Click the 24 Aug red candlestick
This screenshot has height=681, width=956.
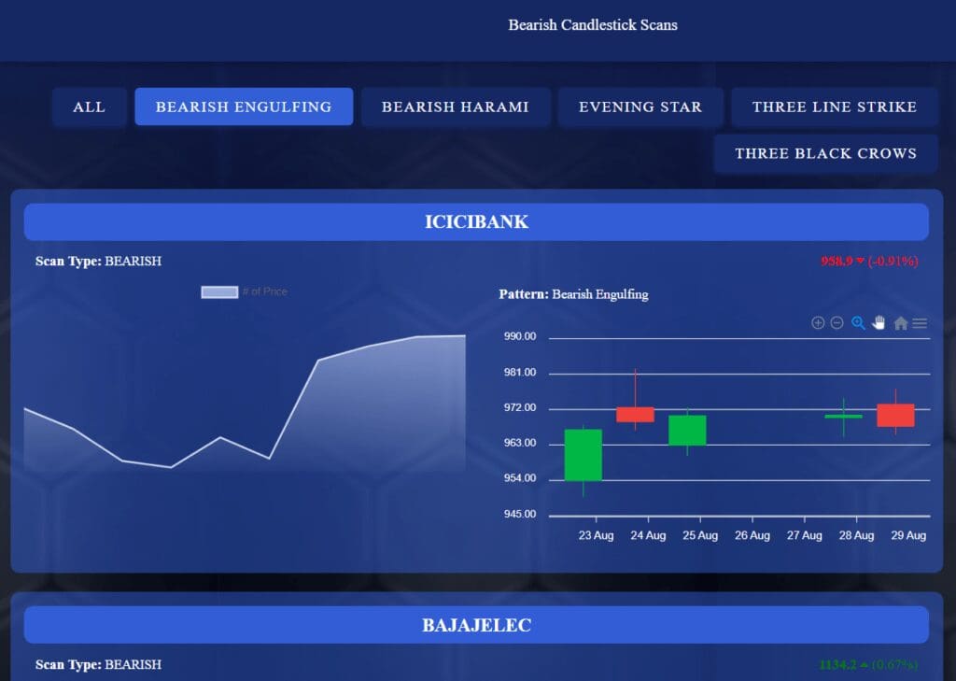click(x=635, y=415)
